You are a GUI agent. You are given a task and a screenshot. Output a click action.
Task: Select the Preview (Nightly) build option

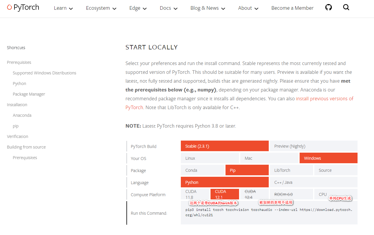314,146
